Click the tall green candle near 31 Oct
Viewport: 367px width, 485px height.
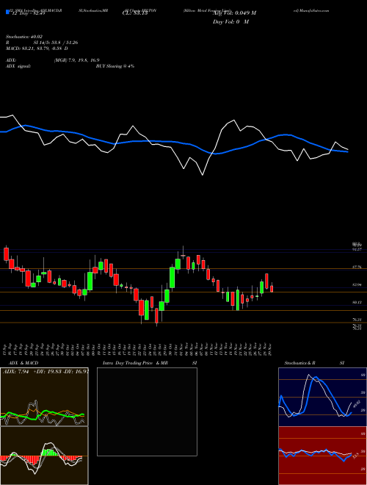click(172, 278)
